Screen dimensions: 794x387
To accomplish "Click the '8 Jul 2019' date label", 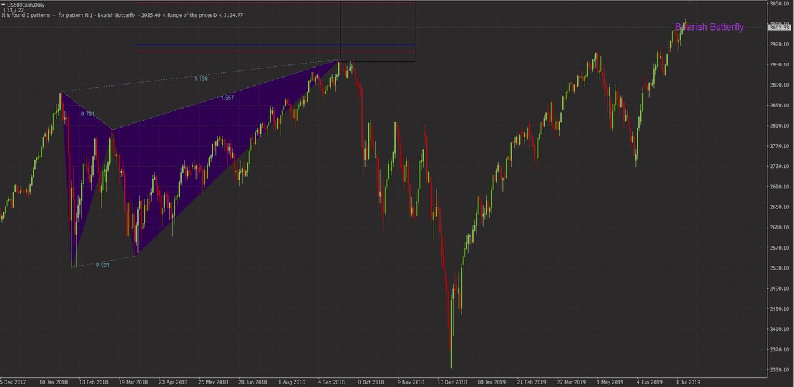I will [x=689, y=382].
